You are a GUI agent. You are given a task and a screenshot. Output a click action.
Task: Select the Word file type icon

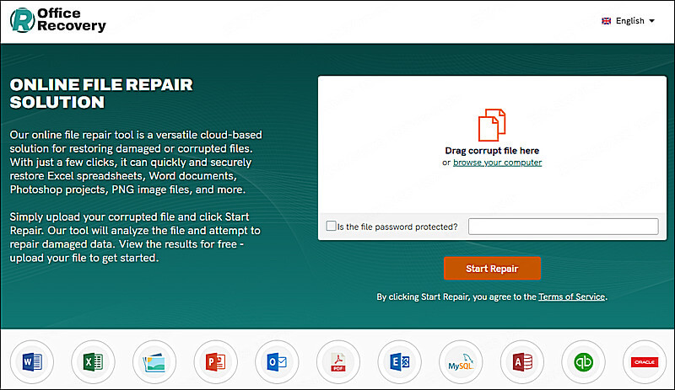coord(32,361)
